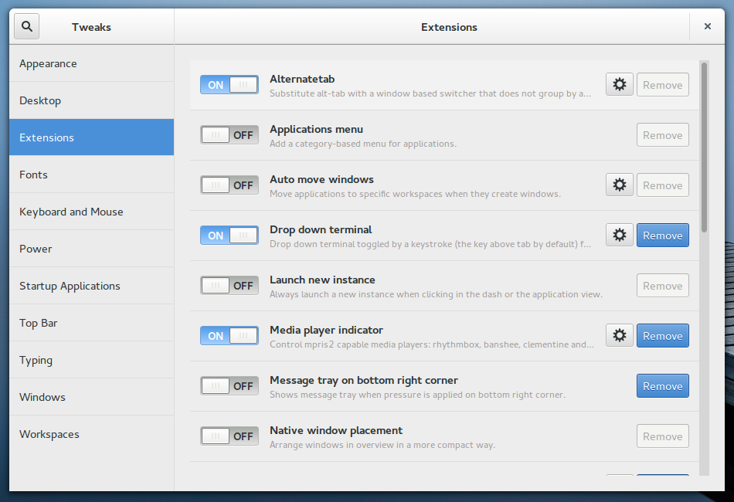Open Media player indicator settings gear
This screenshot has height=502, width=734.
(619, 336)
